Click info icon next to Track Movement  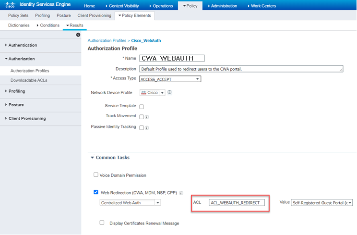(147, 116)
